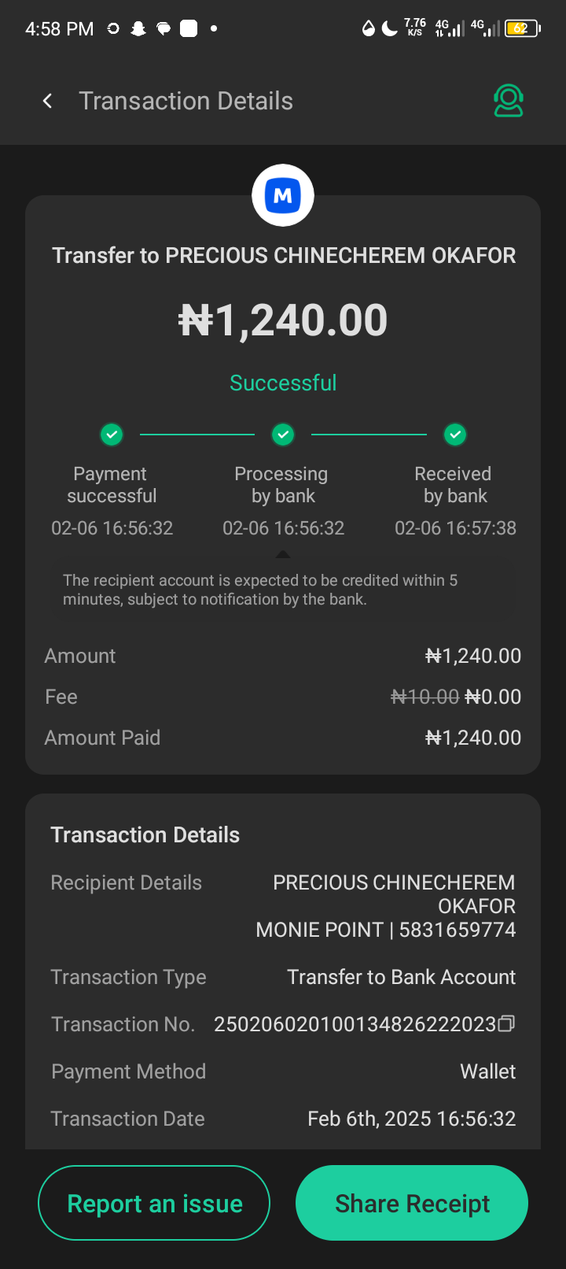Tap the ₦1,240.00 headline amount
566x1269 pixels.
[283, 320]
